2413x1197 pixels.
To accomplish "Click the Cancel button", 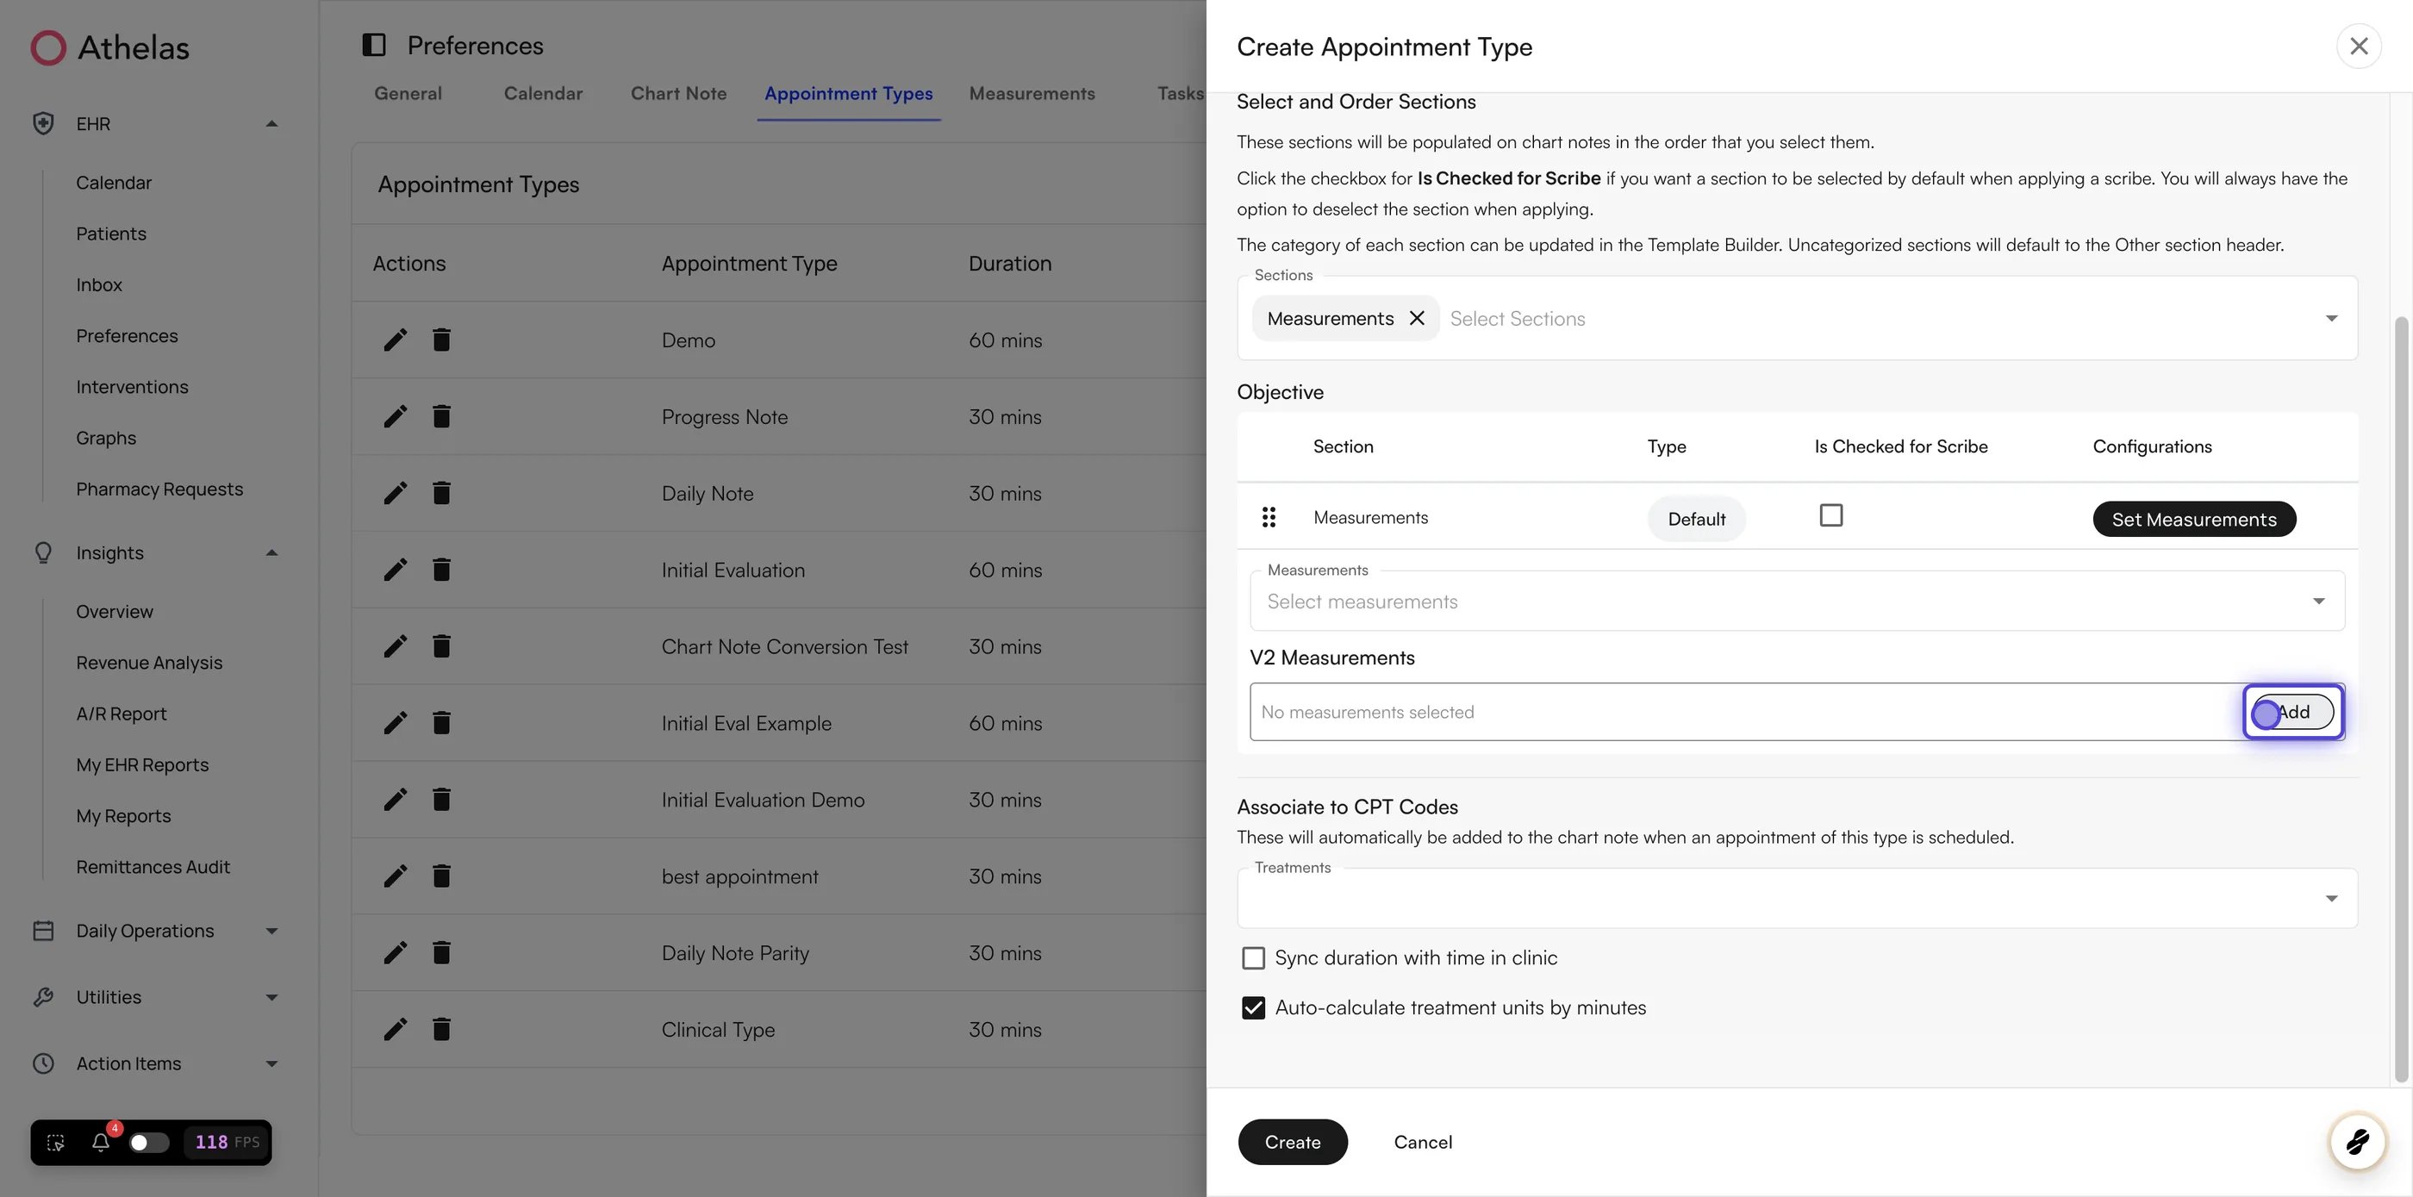I will click(1423, 1142).
